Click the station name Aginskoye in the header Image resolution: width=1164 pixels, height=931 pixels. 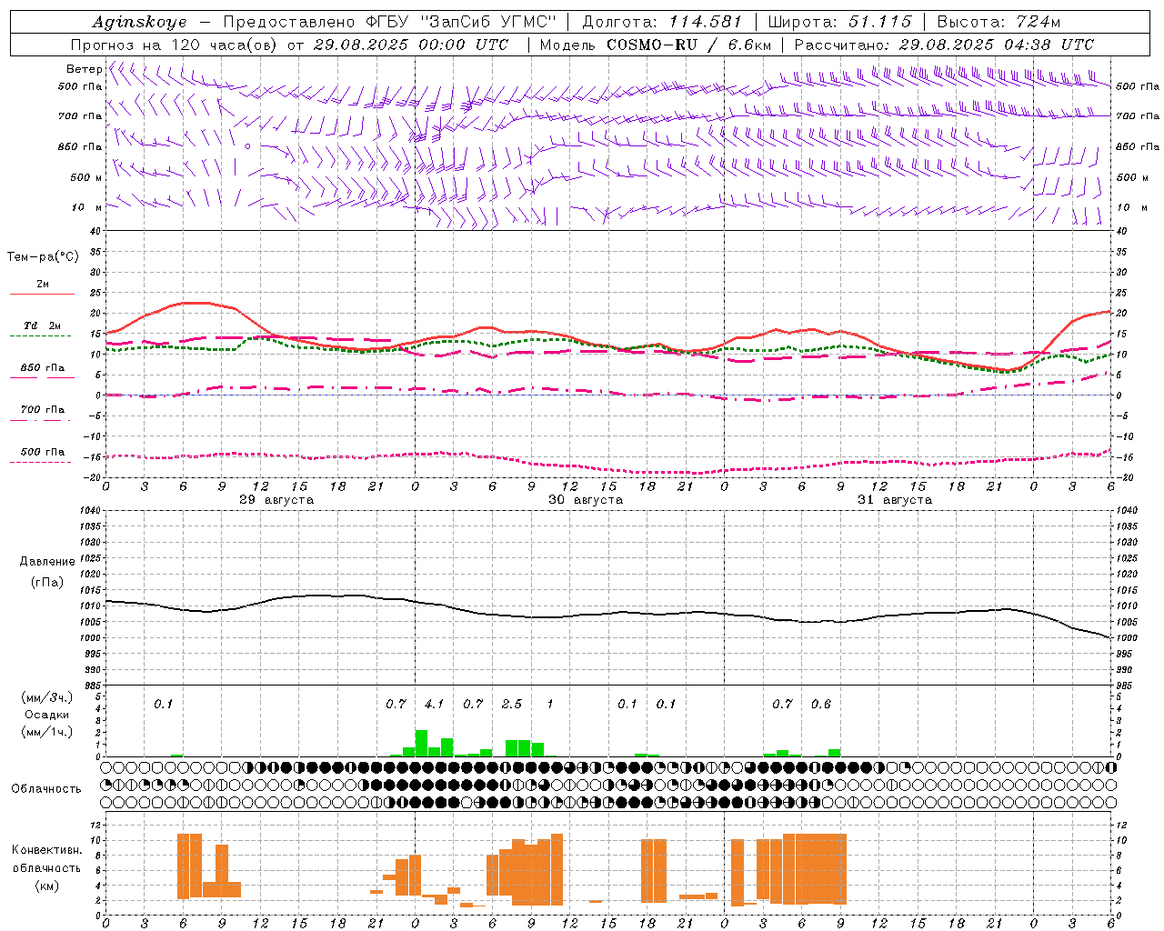tap(139, 22)
